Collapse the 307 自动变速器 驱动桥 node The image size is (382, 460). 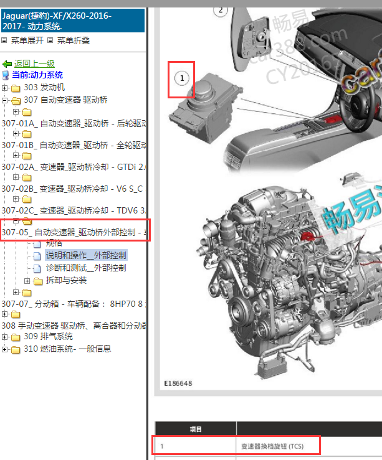(x=4, y=100)
